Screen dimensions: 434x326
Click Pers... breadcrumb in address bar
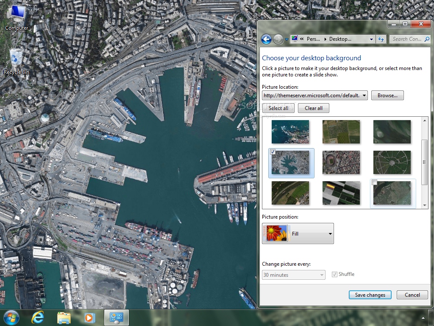click(313, 39)
